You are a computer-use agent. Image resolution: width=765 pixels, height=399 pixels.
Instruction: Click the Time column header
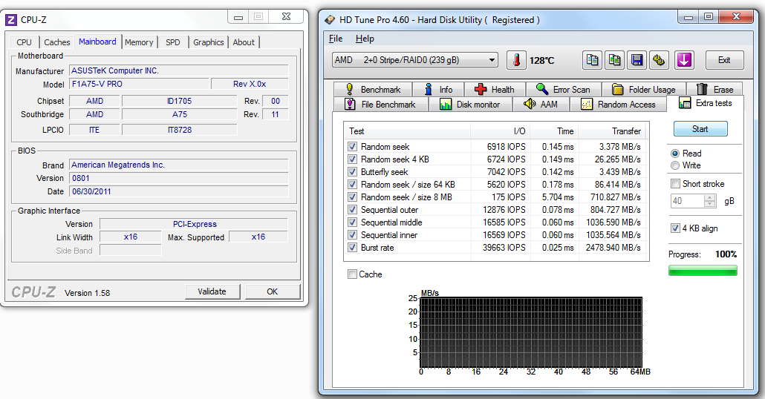click(x=554, y=131)
